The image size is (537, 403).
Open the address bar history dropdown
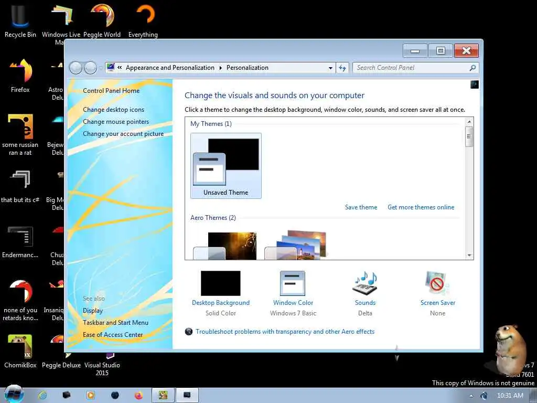(330, 68)
